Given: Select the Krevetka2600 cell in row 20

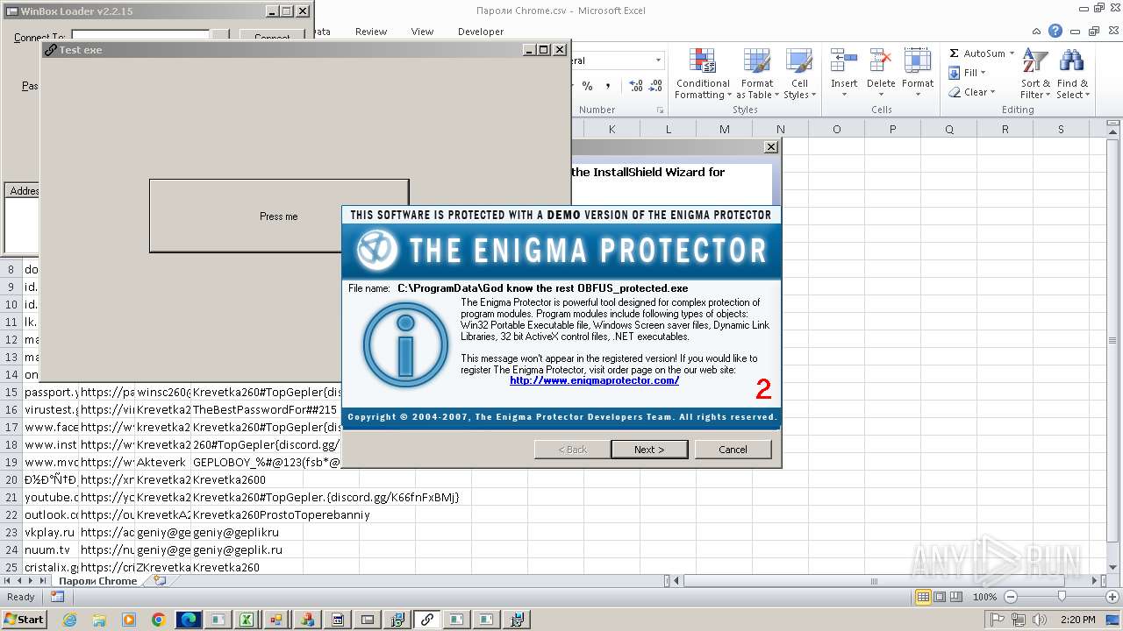Looking at the screenshot, I should tap(229, 479).
